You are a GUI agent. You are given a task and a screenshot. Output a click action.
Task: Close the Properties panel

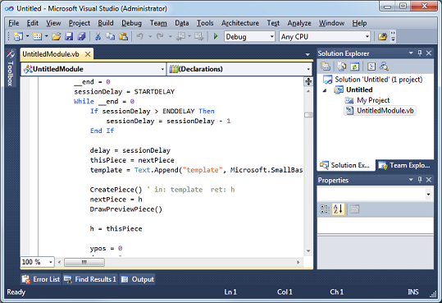pos(429,180)
